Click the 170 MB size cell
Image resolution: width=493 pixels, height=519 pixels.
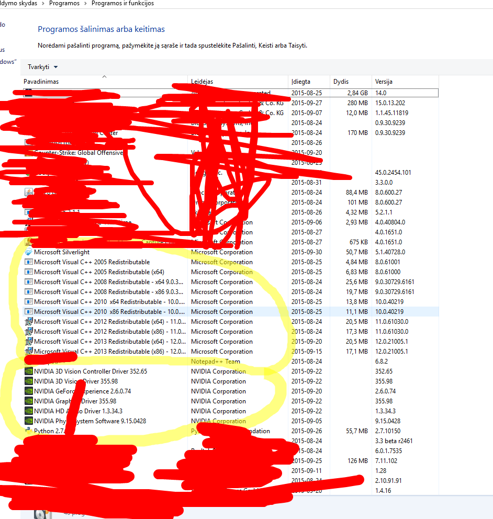coord(357,133)
